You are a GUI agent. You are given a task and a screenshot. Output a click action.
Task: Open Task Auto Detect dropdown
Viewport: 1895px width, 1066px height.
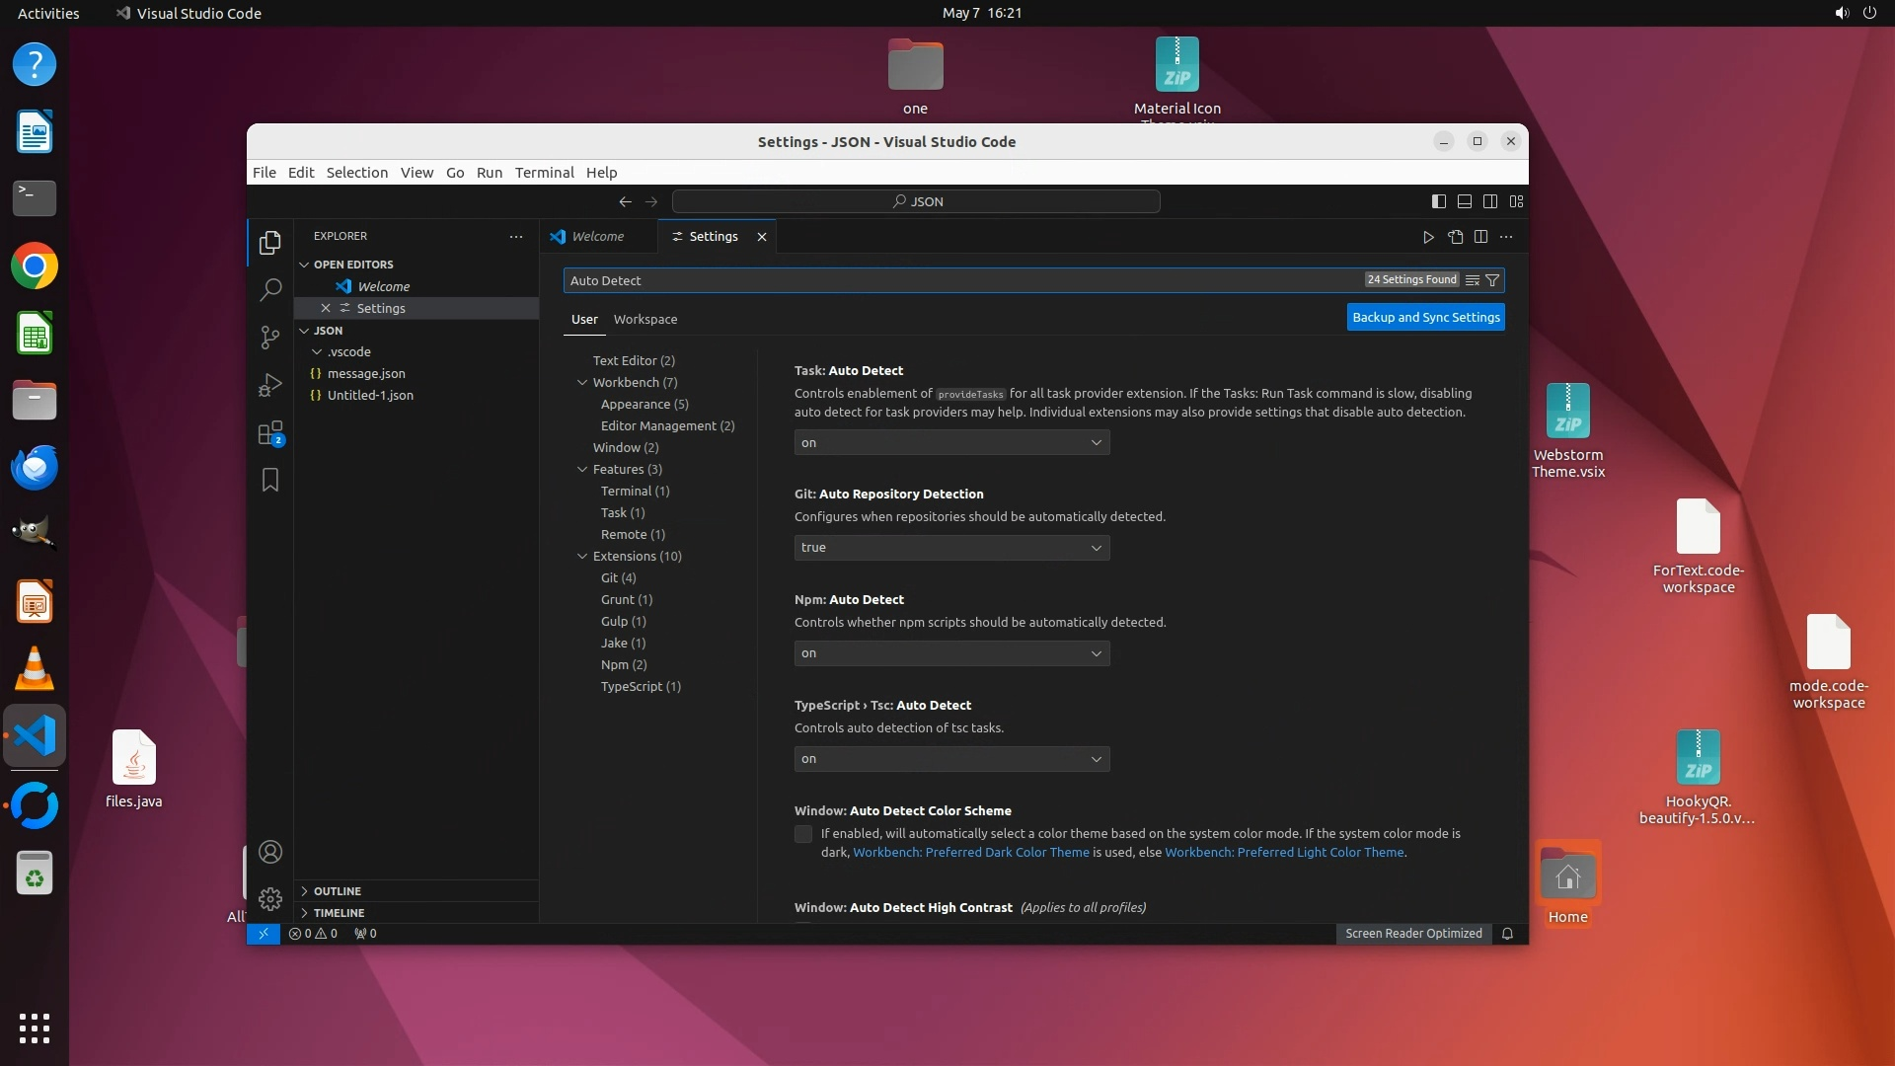[x=951, y=443]
